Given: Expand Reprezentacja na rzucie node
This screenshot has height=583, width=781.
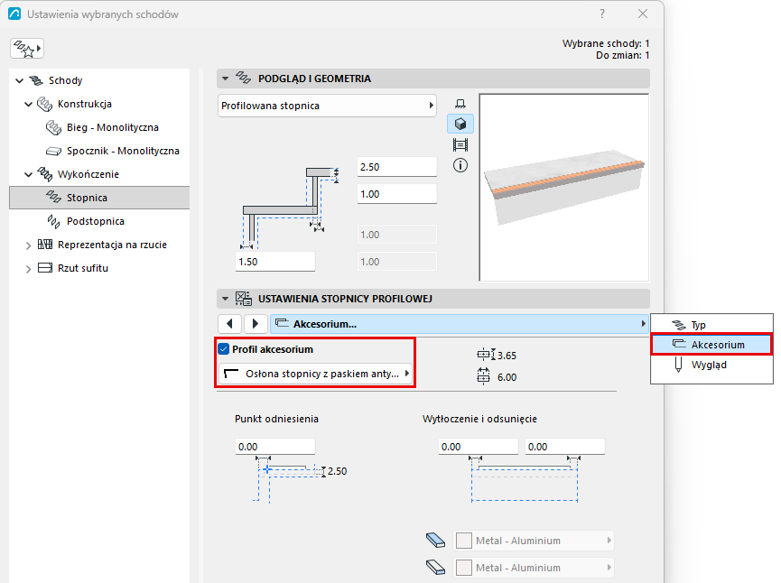Looking at the screenshot, I should (x=28, y=245).
